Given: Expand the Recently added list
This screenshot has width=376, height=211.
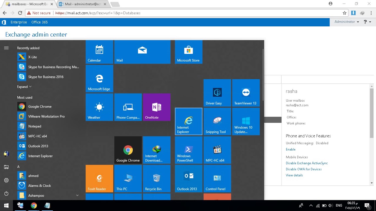Looking at the screenshot, I should (x=24, y=87).
